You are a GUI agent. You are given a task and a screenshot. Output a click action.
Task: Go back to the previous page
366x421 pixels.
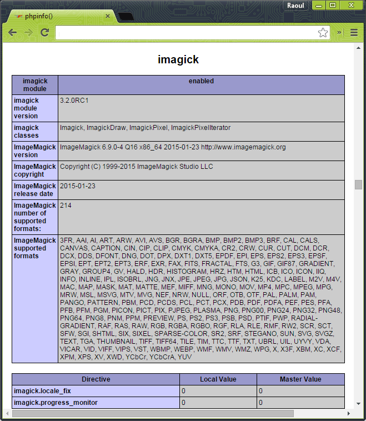point(12,33)
